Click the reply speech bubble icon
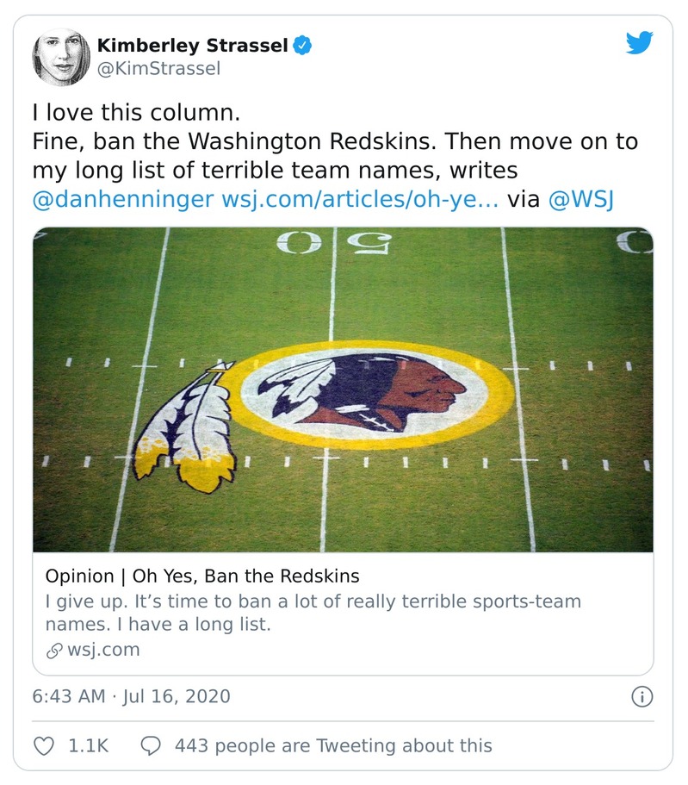688x785 pixels. (x=150, y=745)
